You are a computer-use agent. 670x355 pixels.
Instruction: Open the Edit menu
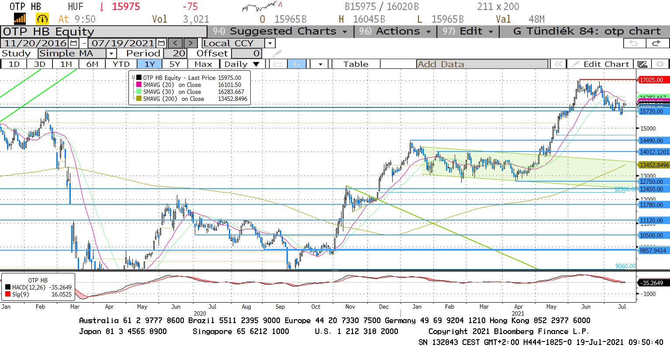click(468, 31)
